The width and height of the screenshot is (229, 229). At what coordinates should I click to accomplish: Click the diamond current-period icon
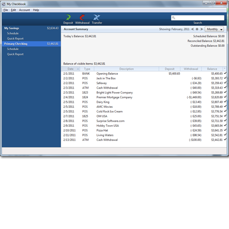(197, 29)
